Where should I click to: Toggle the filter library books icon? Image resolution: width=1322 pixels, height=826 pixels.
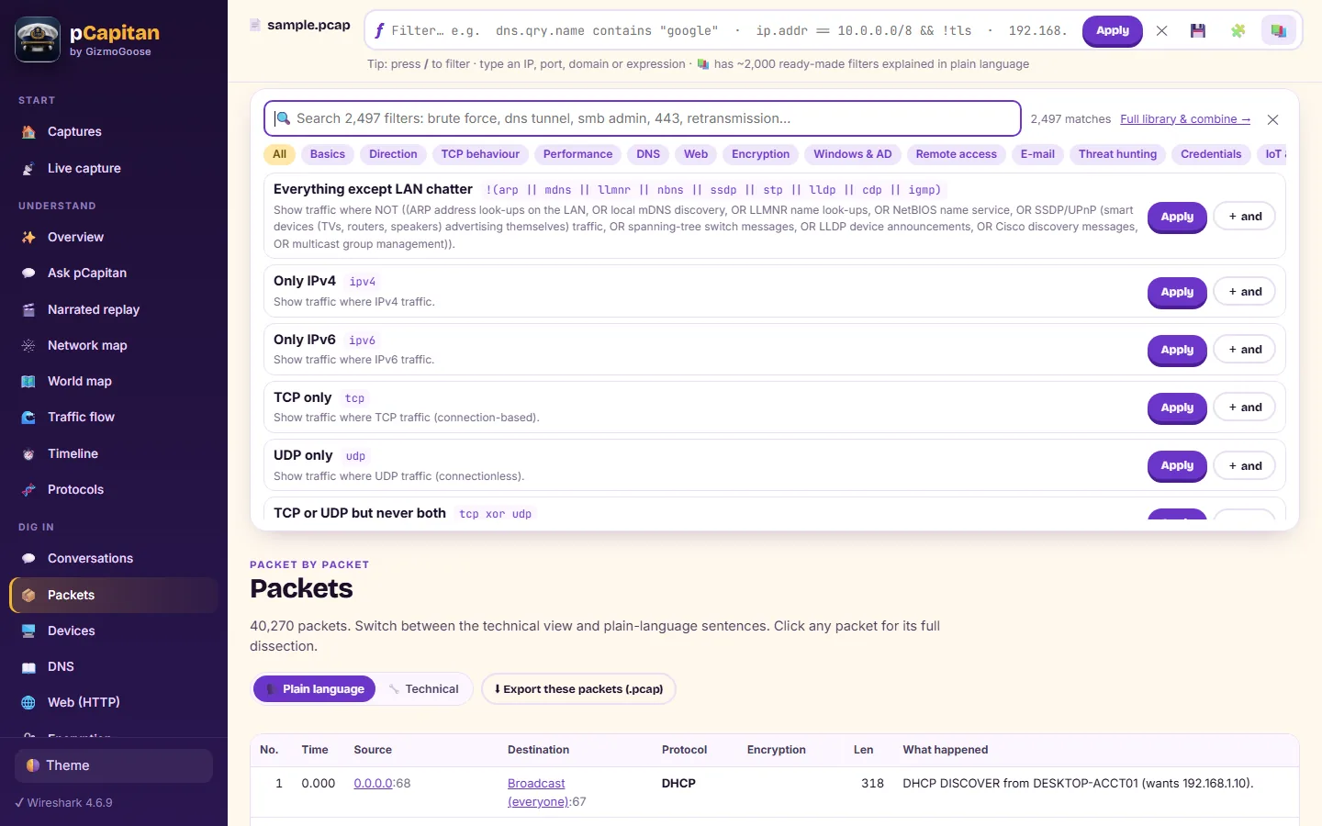(1278, 30)
